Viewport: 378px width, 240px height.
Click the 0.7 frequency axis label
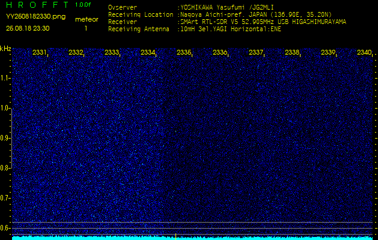click(5, 198)
